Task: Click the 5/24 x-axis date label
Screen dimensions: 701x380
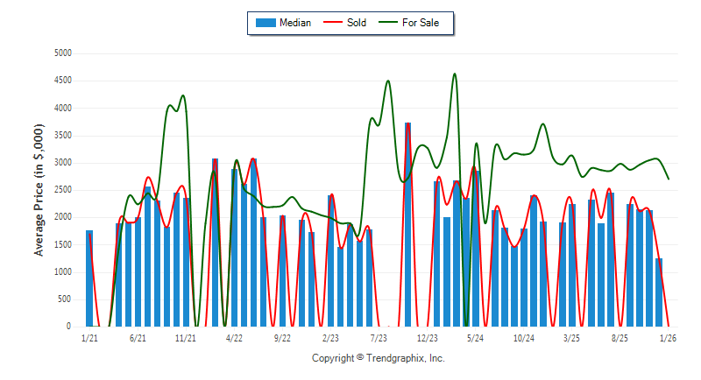Action: pos(475,337)
